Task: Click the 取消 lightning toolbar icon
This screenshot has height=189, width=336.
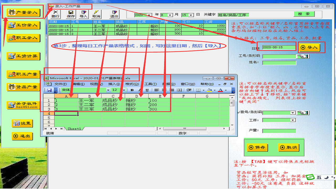Action: [x=96, y=14]
